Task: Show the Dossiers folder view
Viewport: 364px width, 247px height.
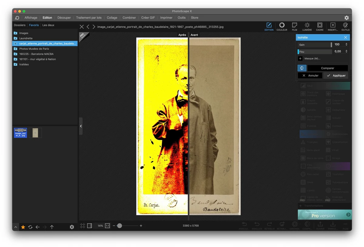Action: [x=20, y=25]
